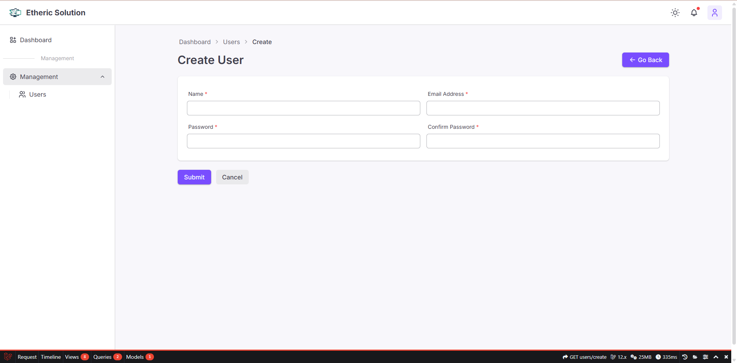Close the Debugbar with the X

(727, 357)
